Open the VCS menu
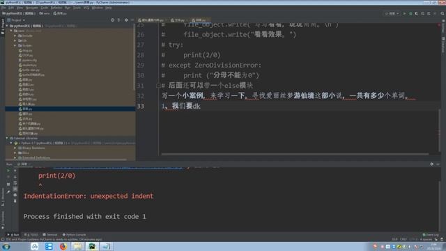 (x=86, y=8)
